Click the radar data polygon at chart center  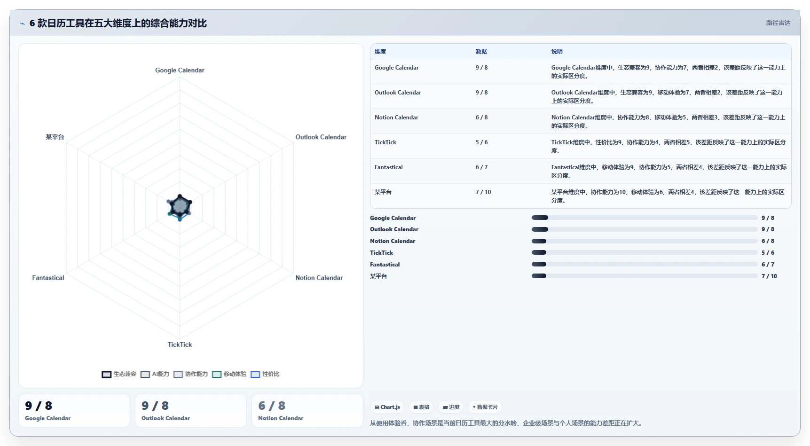click(180, 207)
